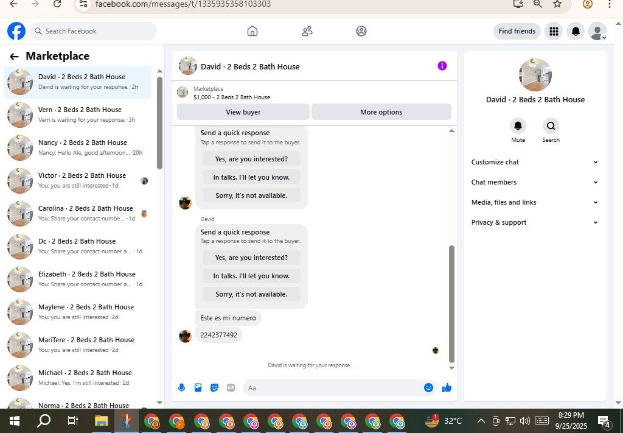The width and height of the screenshot is (623, 433).
Task: Open the MariTere 2 Beds 2 Bath House chat
Action: [78, 345]
